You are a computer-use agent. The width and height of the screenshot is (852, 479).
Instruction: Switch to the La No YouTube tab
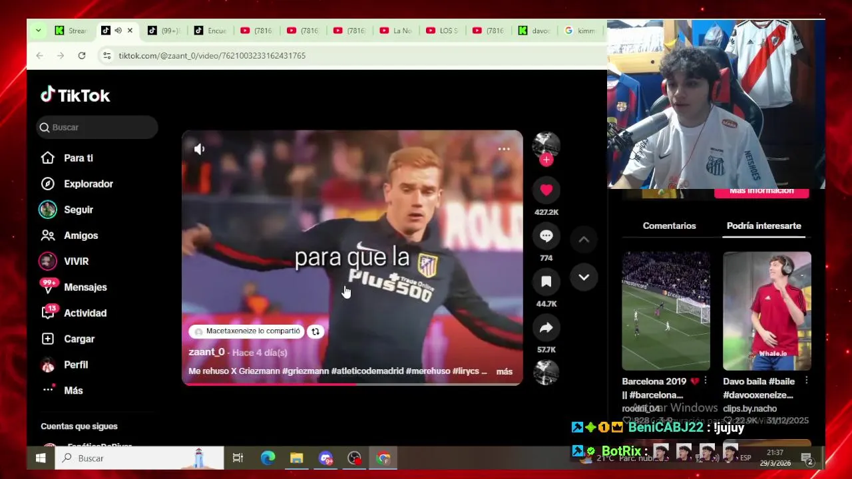[396, 31]
